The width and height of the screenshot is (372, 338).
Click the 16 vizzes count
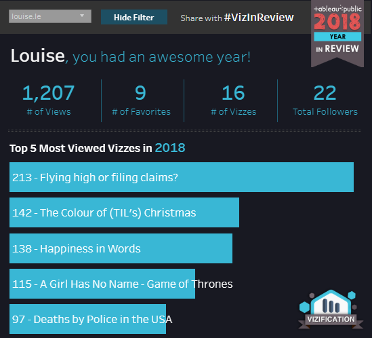click(233, 93)
